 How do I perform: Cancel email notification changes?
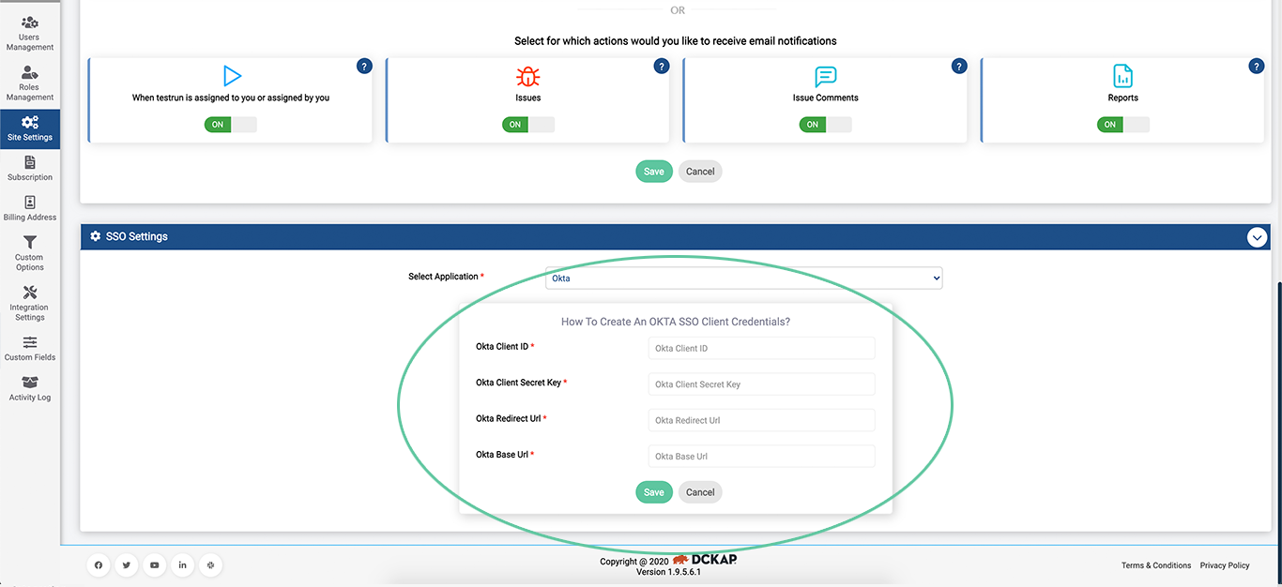[x=700, y=172]
